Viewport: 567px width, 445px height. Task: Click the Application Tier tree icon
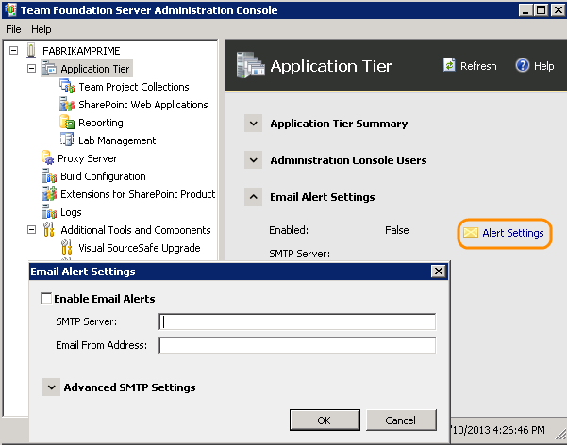[49, 68]
